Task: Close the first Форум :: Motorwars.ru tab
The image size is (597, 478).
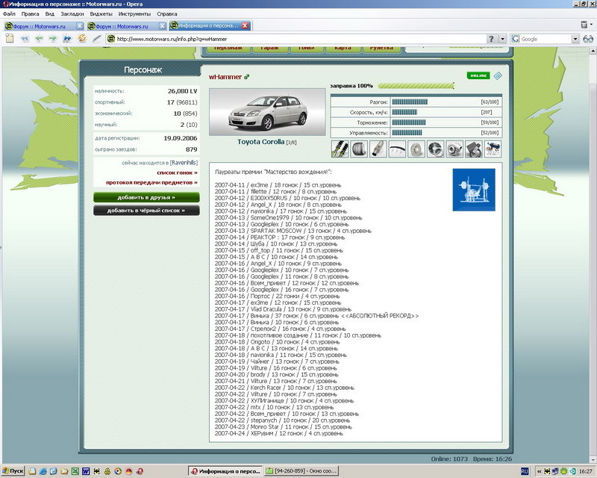Action: coord(80,26)
